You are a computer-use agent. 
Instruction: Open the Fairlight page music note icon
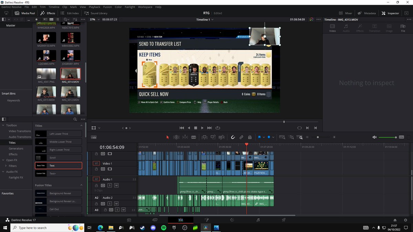point(258,220)
